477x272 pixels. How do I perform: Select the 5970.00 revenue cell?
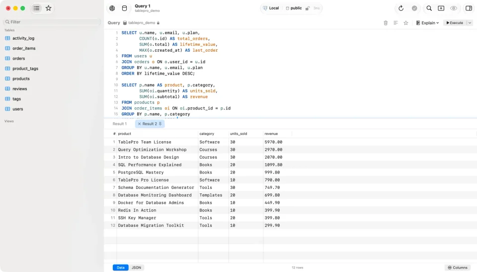pos(277,142)
